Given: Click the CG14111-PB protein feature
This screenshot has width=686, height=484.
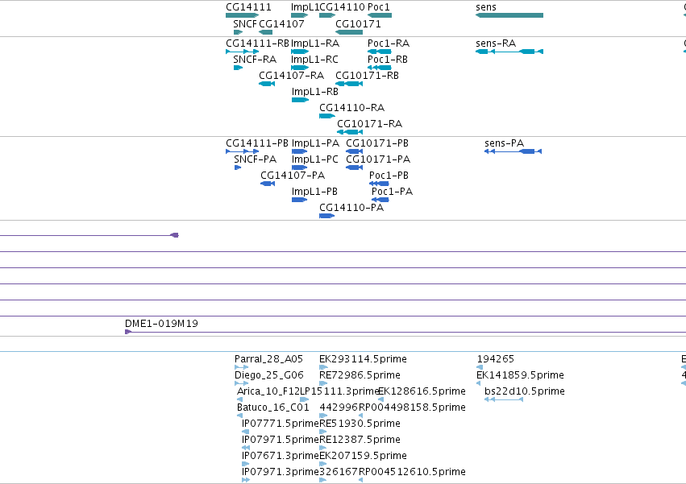Looking at the screenshot, I should 242,151.
